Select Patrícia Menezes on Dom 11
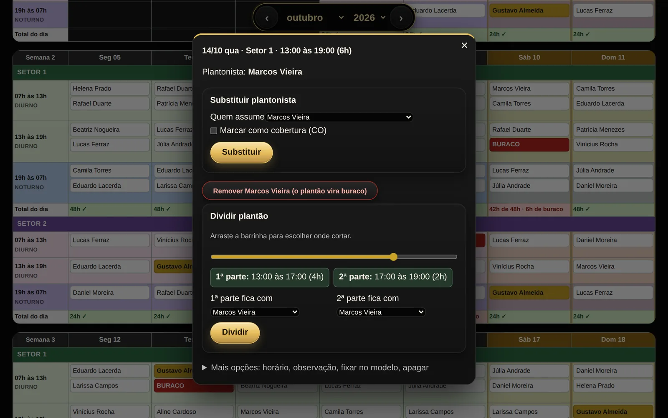Viewport: 668px width, 418px height. pyautogui.click(x=613, y=130)
